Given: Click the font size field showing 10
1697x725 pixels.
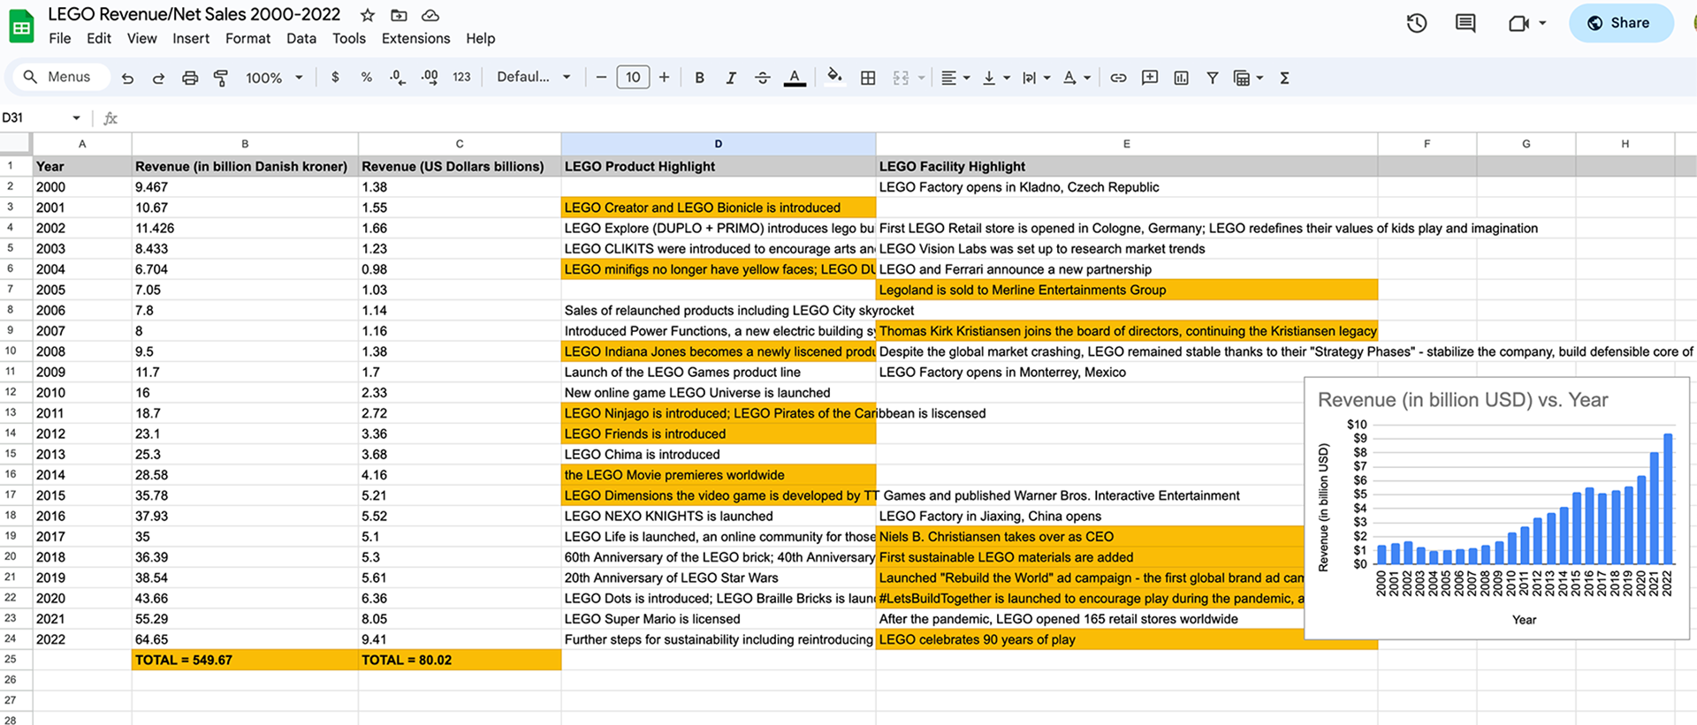Looking at the screenshot, I should point(633,77).
